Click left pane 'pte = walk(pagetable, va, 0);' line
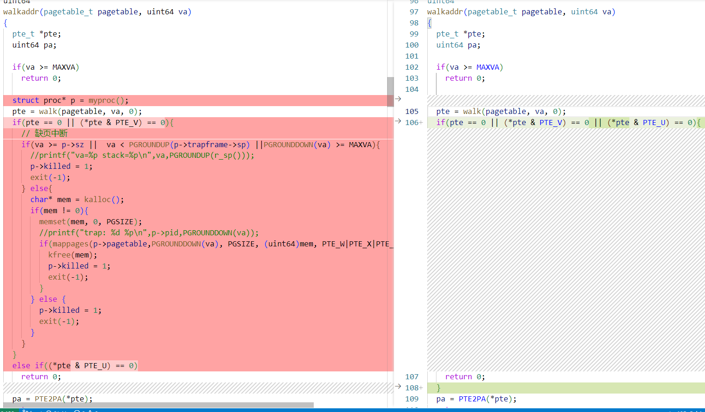 tap(77, 112)
